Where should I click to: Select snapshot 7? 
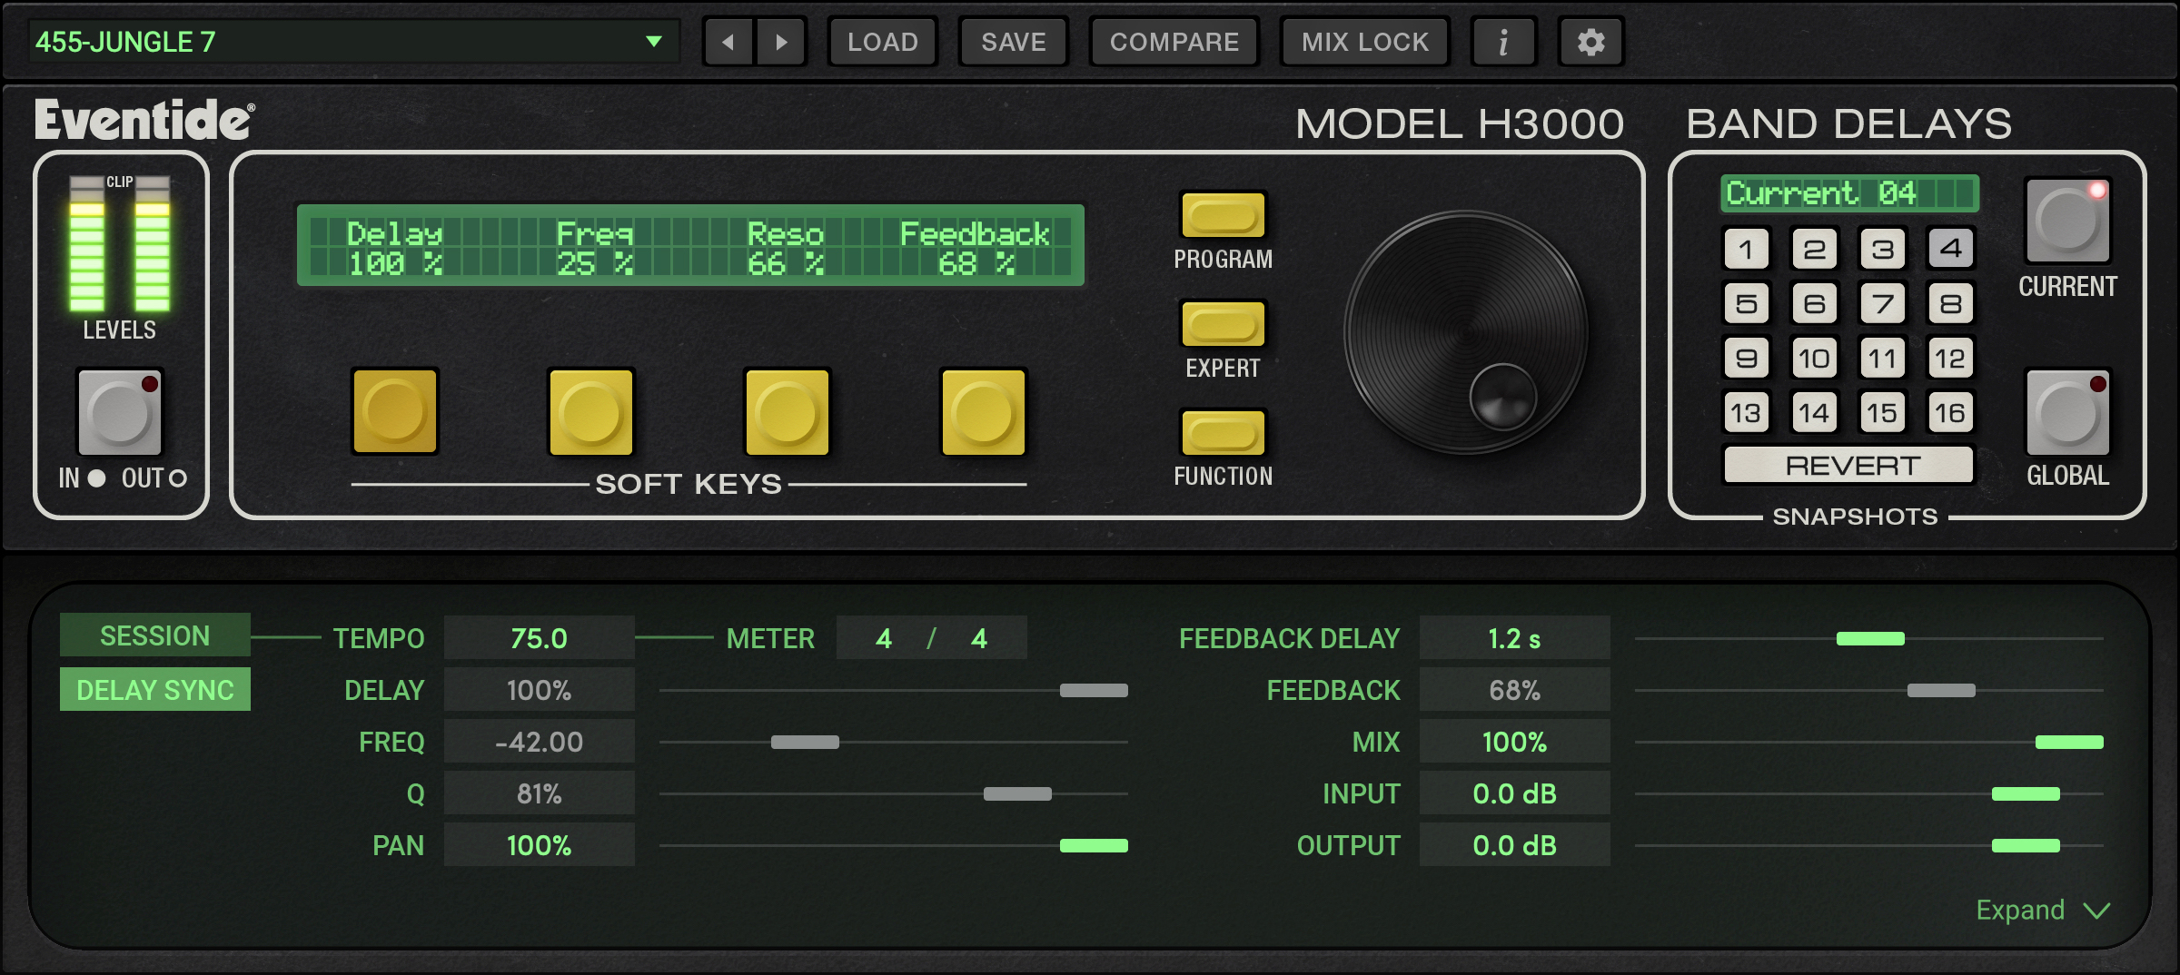click(x=1882, y=303)
